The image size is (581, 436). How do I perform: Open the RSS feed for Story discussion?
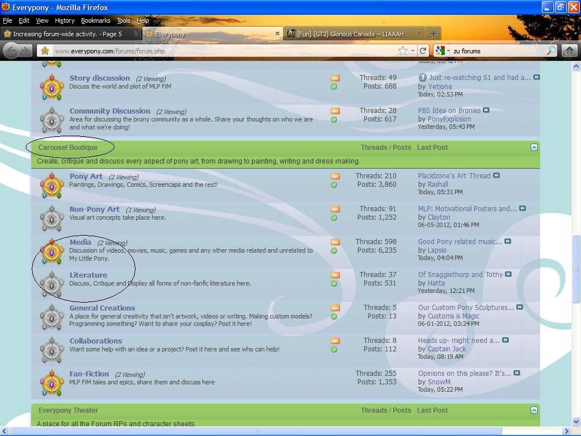coord(335,78)
